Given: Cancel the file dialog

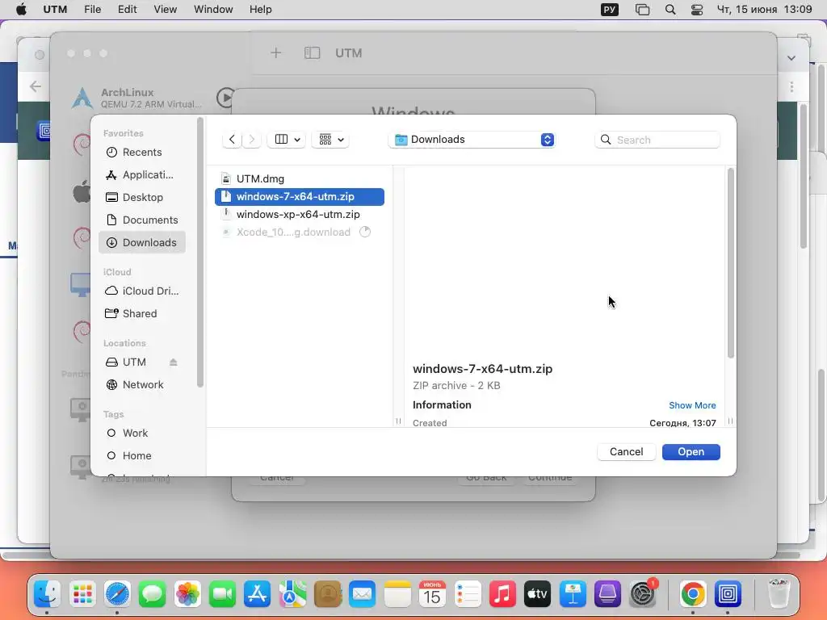Looking at the screenshot, I should tap(626, 452).
